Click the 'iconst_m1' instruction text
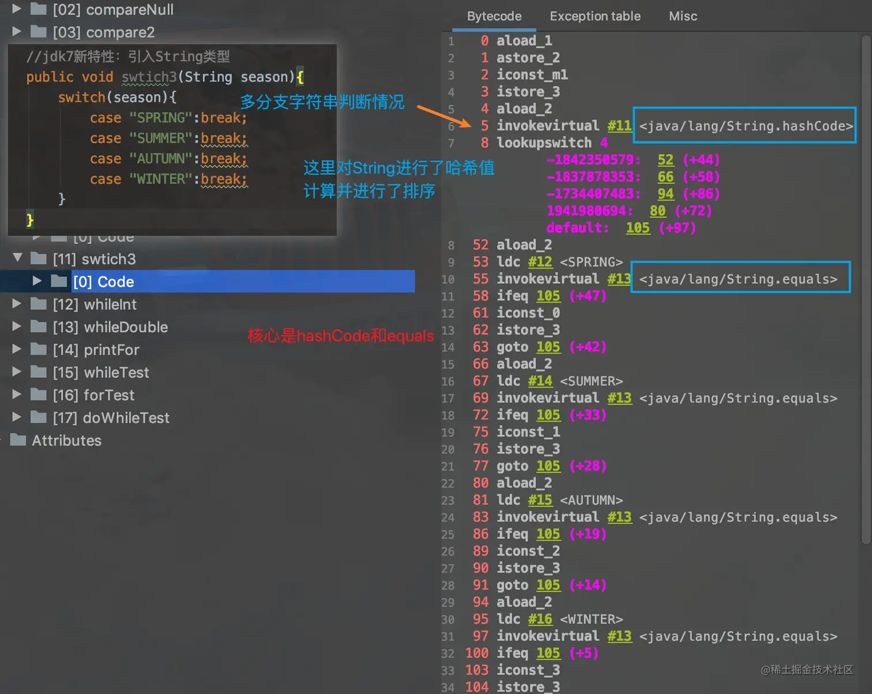The height and width of the screenshot is (694, 872). [x=532, y=75]
